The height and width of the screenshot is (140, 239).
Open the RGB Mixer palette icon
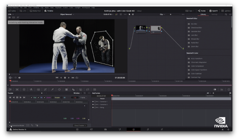(x=31, y=89)
